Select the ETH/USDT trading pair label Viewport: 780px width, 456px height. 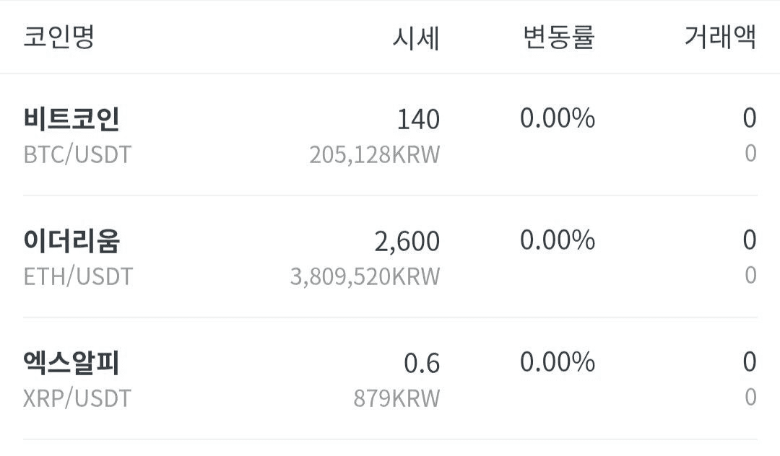point(78,276)
